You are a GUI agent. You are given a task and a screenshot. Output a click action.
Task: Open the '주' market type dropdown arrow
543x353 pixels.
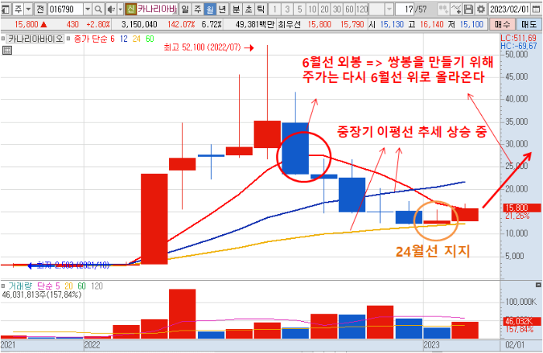tap(29, 9)
